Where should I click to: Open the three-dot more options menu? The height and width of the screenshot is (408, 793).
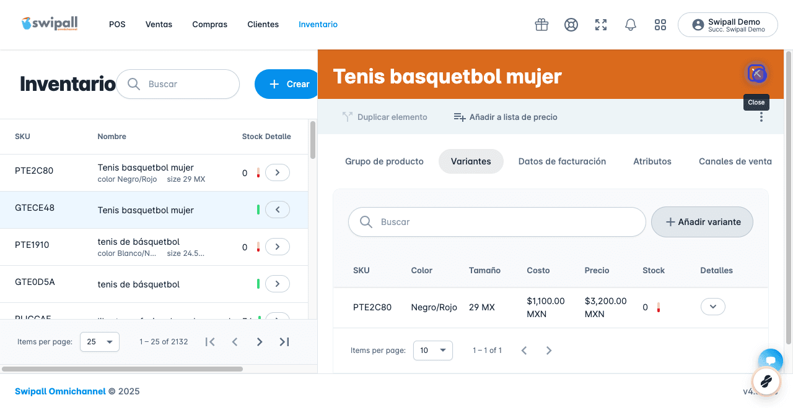tap(761, 117)
